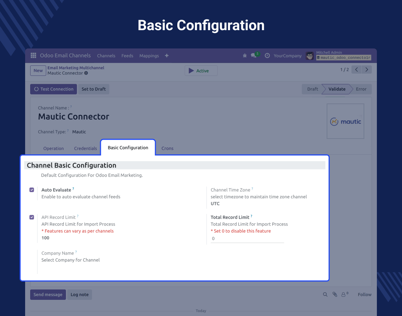
Task: Open the debug bug icon
Action: [x=244, y=55]
